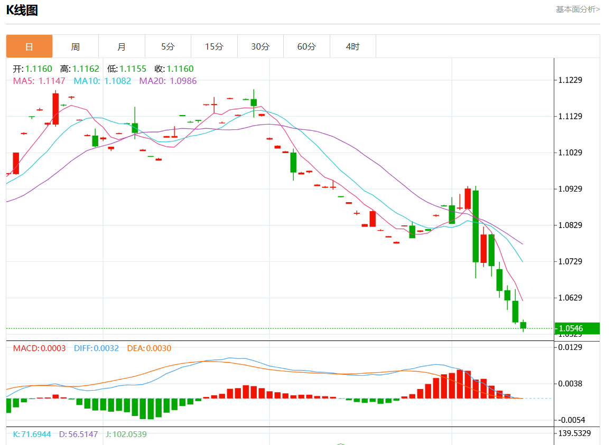
Task: Select the 日 daily chart tab
Action: pyautogui.click(x=30, y=46)
